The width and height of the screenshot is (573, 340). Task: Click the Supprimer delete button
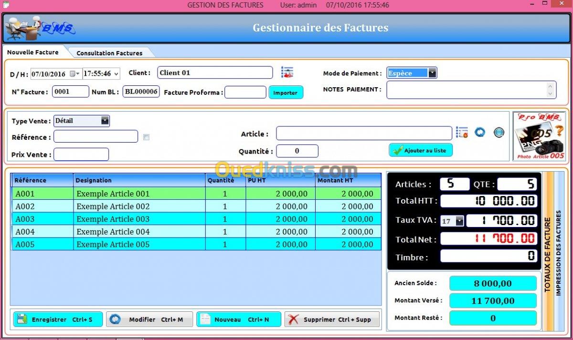(x=333, y=319)
